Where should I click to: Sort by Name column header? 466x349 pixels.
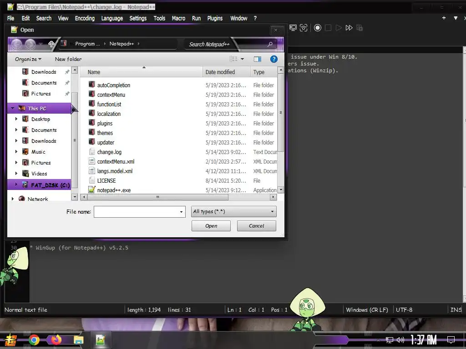click(x=141, y=72)
